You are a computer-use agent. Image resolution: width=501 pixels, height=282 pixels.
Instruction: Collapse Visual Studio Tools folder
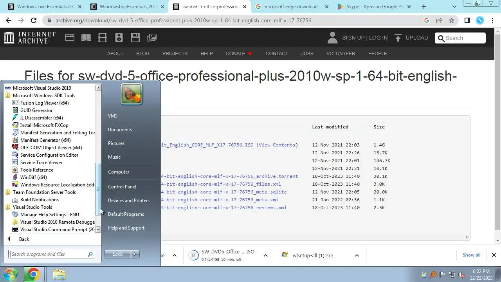click(x=32, y=207)
